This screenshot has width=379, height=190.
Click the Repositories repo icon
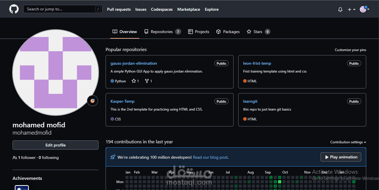point(146,32)
